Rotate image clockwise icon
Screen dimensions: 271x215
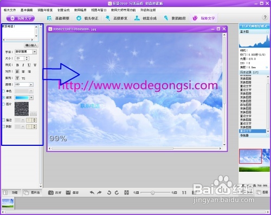(117, 192)
